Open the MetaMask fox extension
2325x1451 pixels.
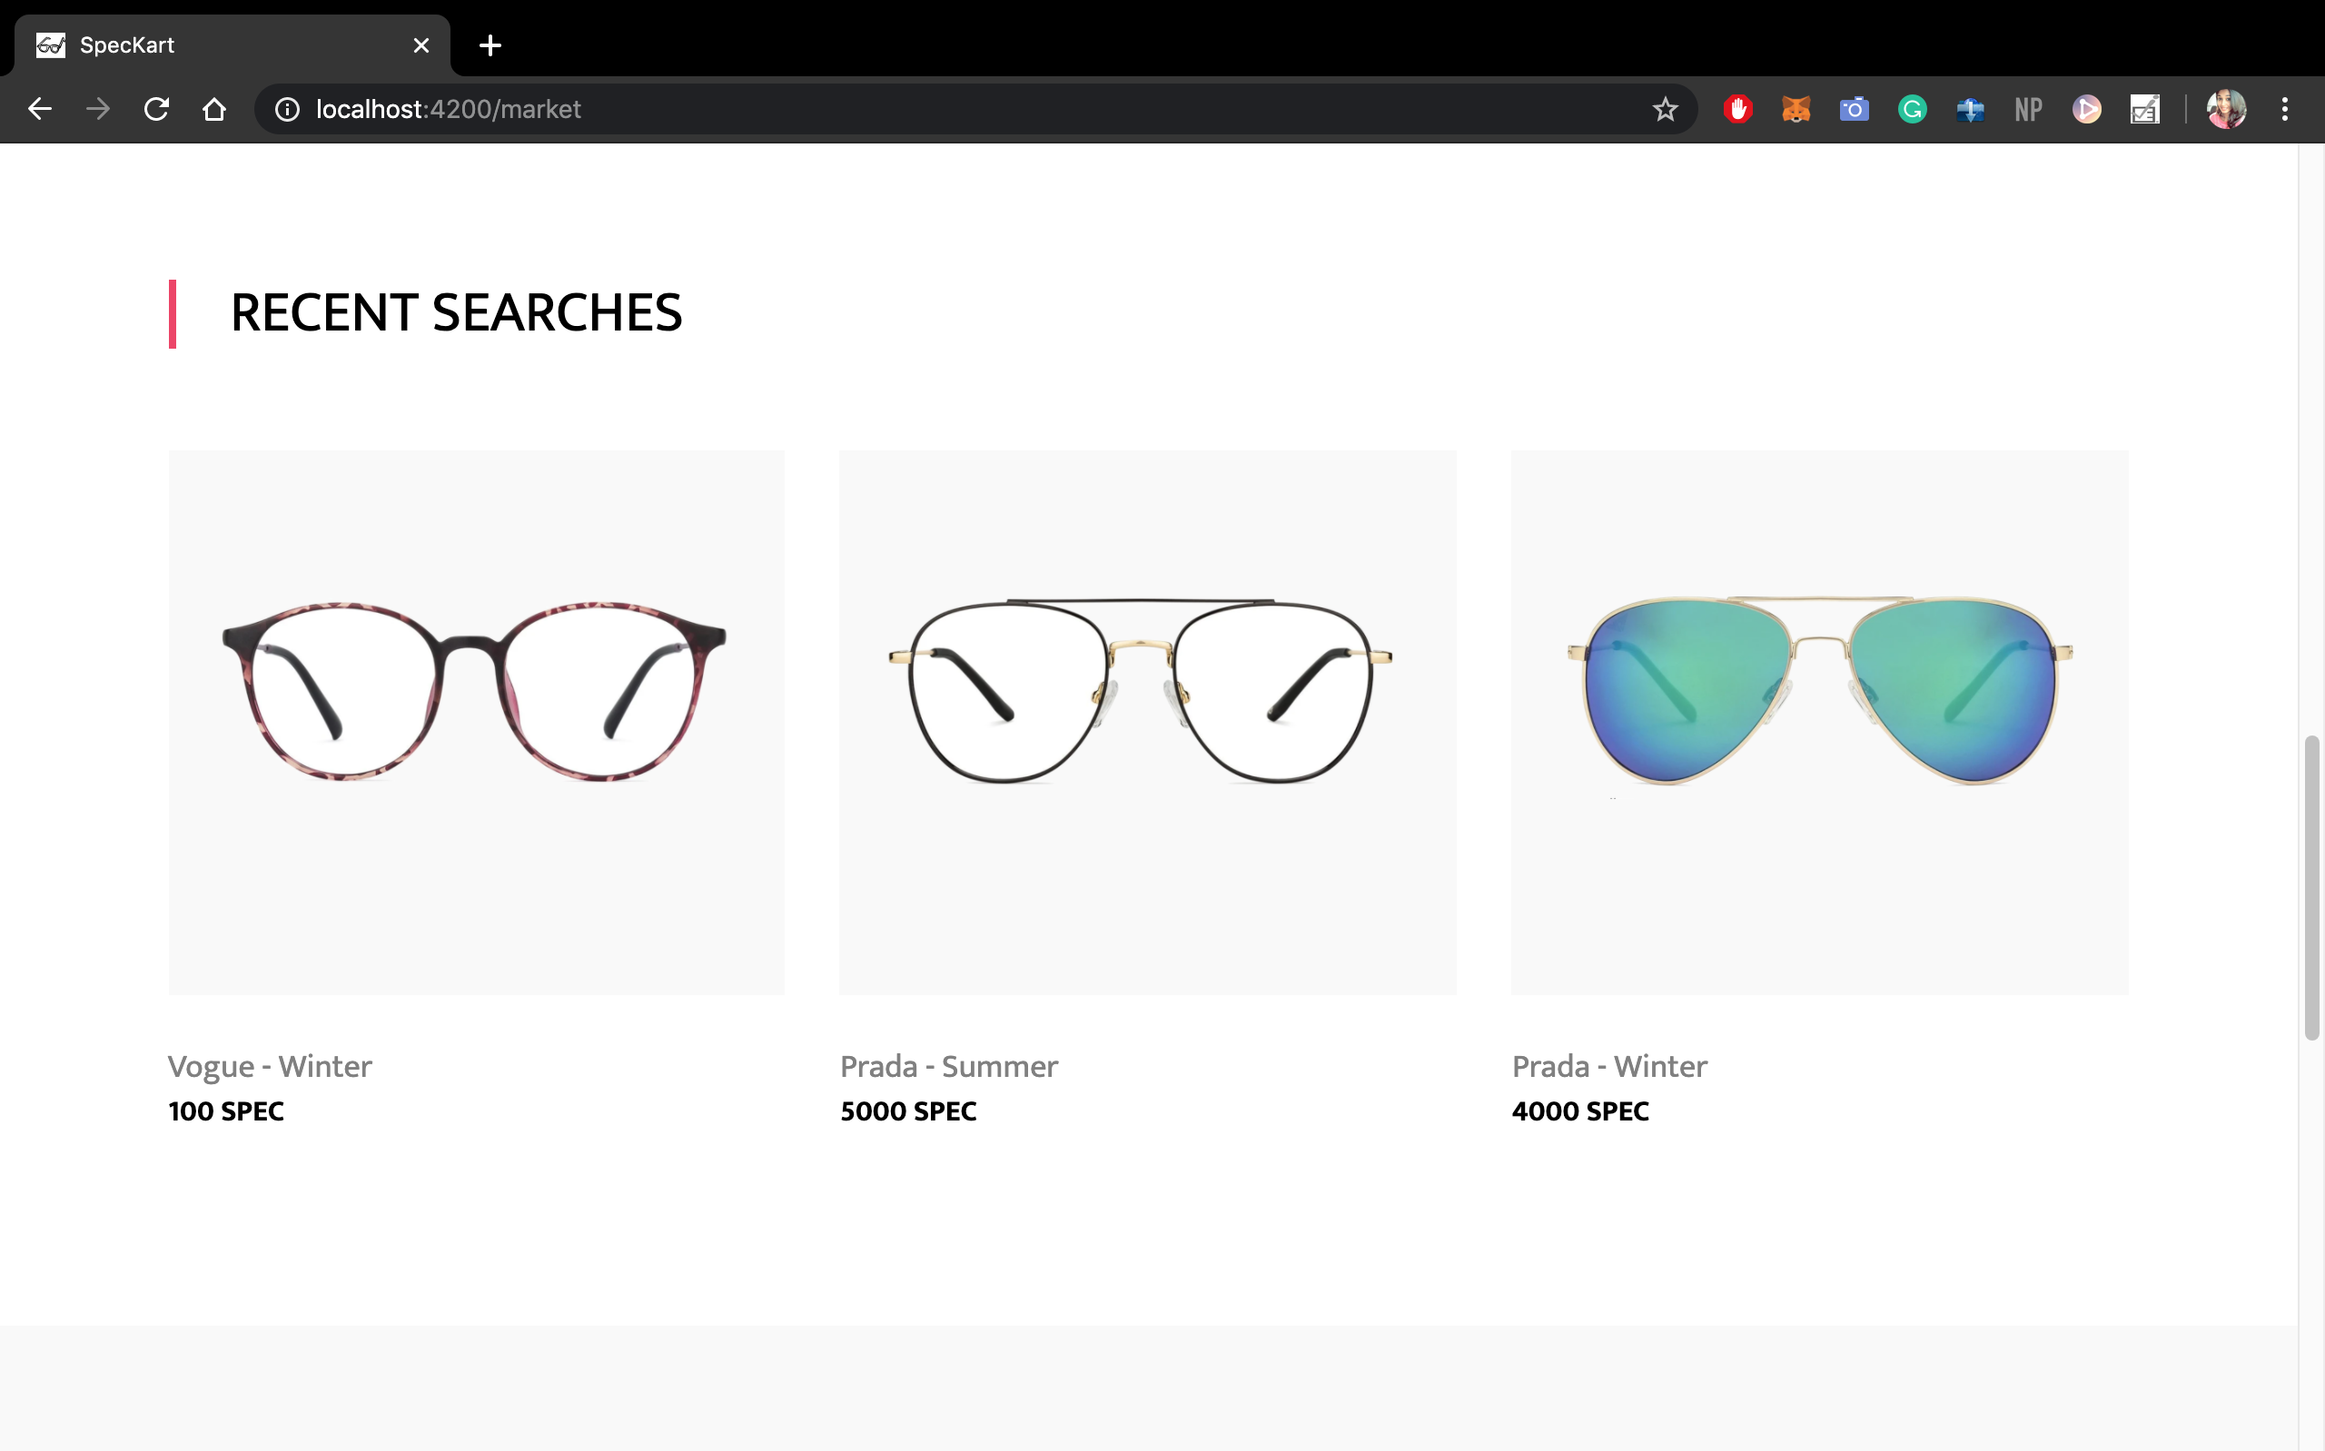click(x=1796, y=109)
